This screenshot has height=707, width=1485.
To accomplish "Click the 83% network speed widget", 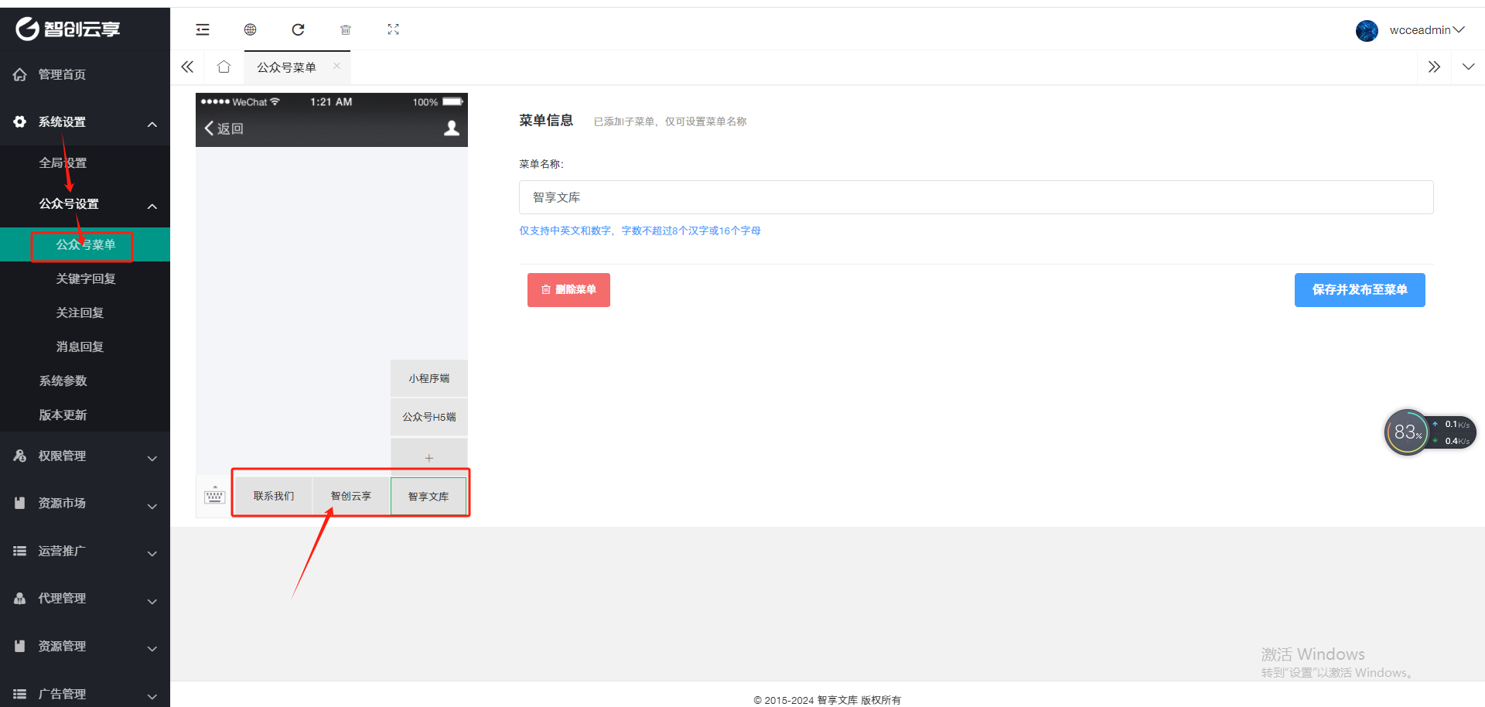I will point(1429,432).
